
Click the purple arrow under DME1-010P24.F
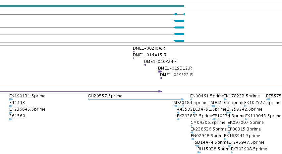point(145,65)
